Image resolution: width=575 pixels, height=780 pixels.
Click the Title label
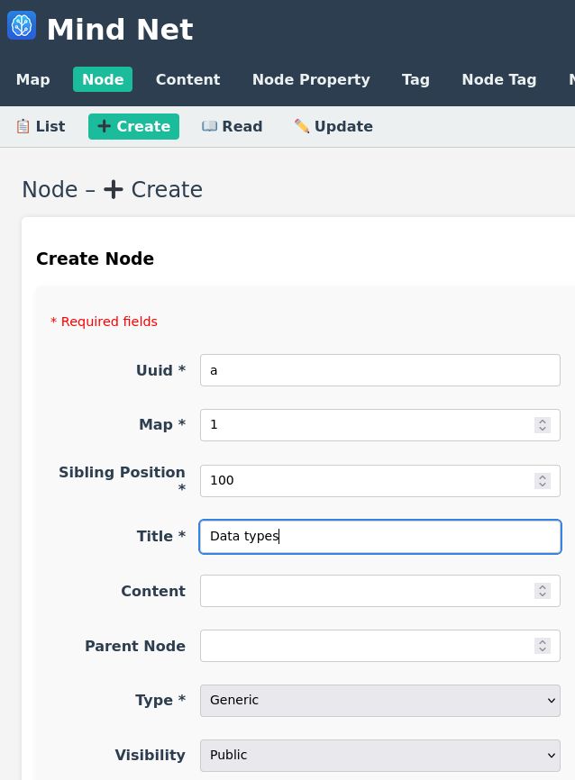[161, 536]
